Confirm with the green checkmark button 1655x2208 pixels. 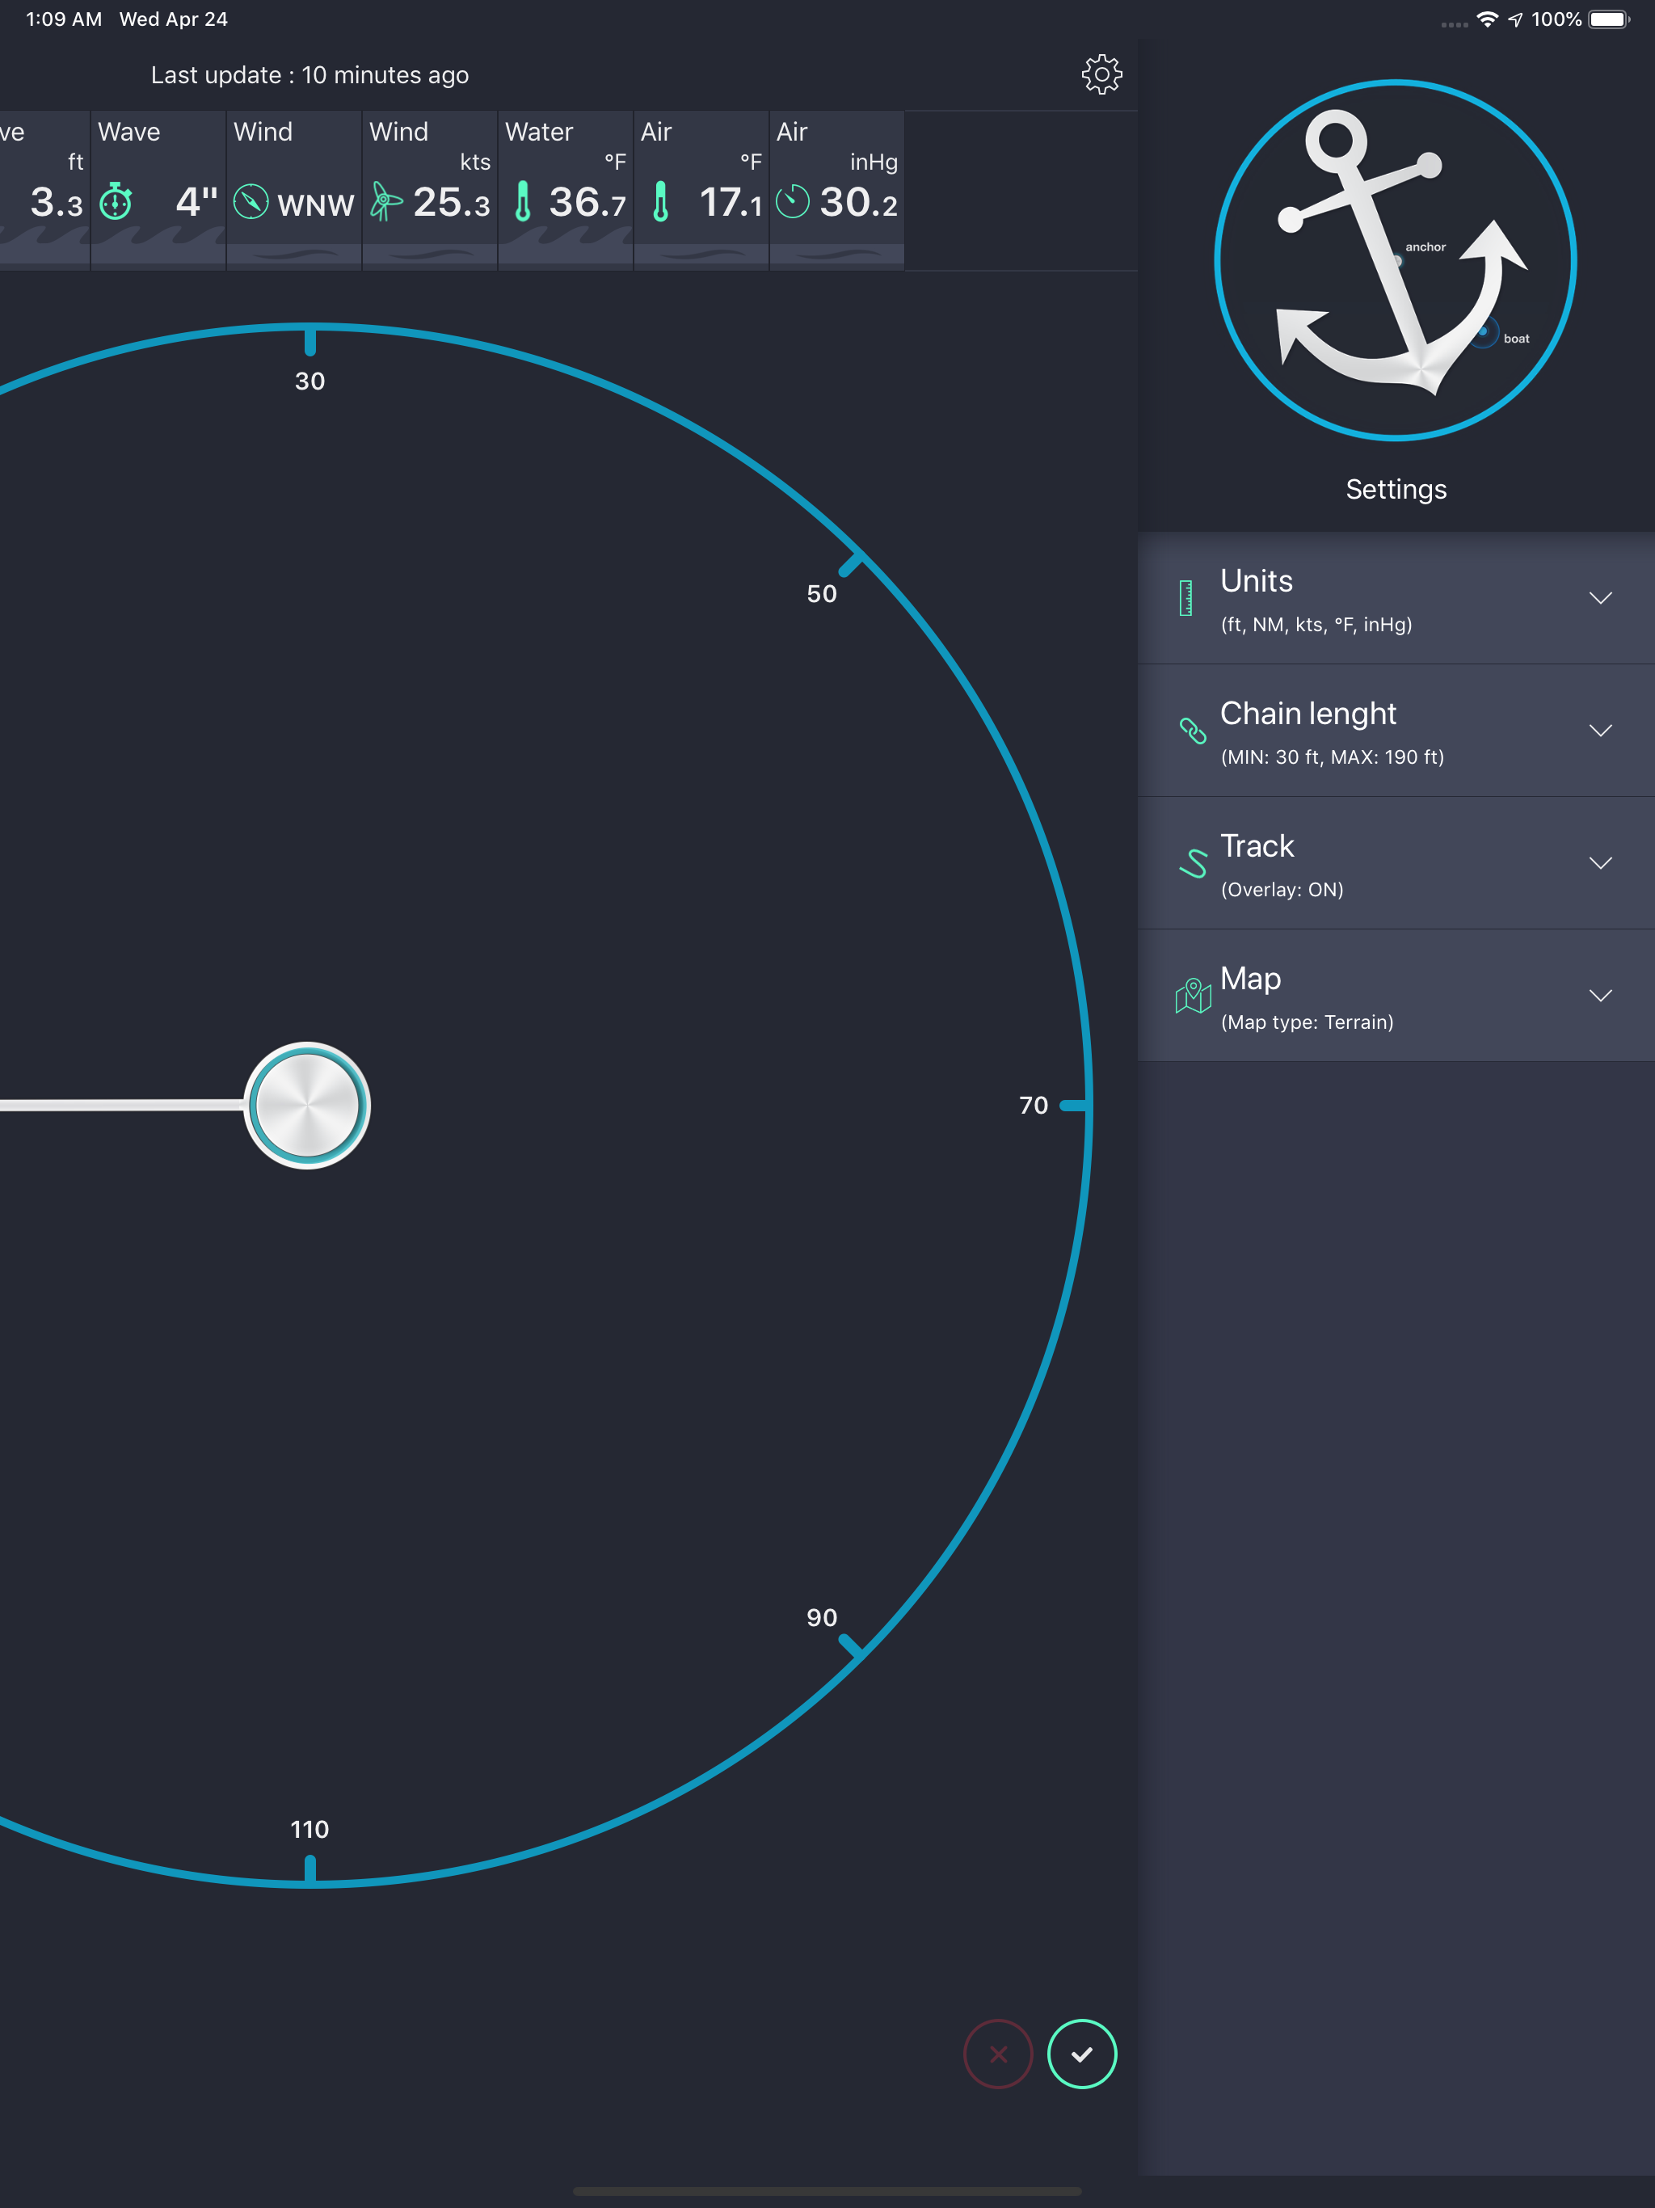tap(1081, 2054)
